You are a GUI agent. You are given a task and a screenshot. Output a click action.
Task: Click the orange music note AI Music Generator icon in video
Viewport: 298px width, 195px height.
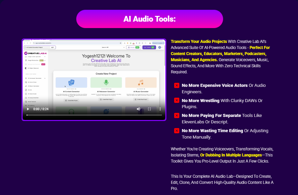coord(141,82)
